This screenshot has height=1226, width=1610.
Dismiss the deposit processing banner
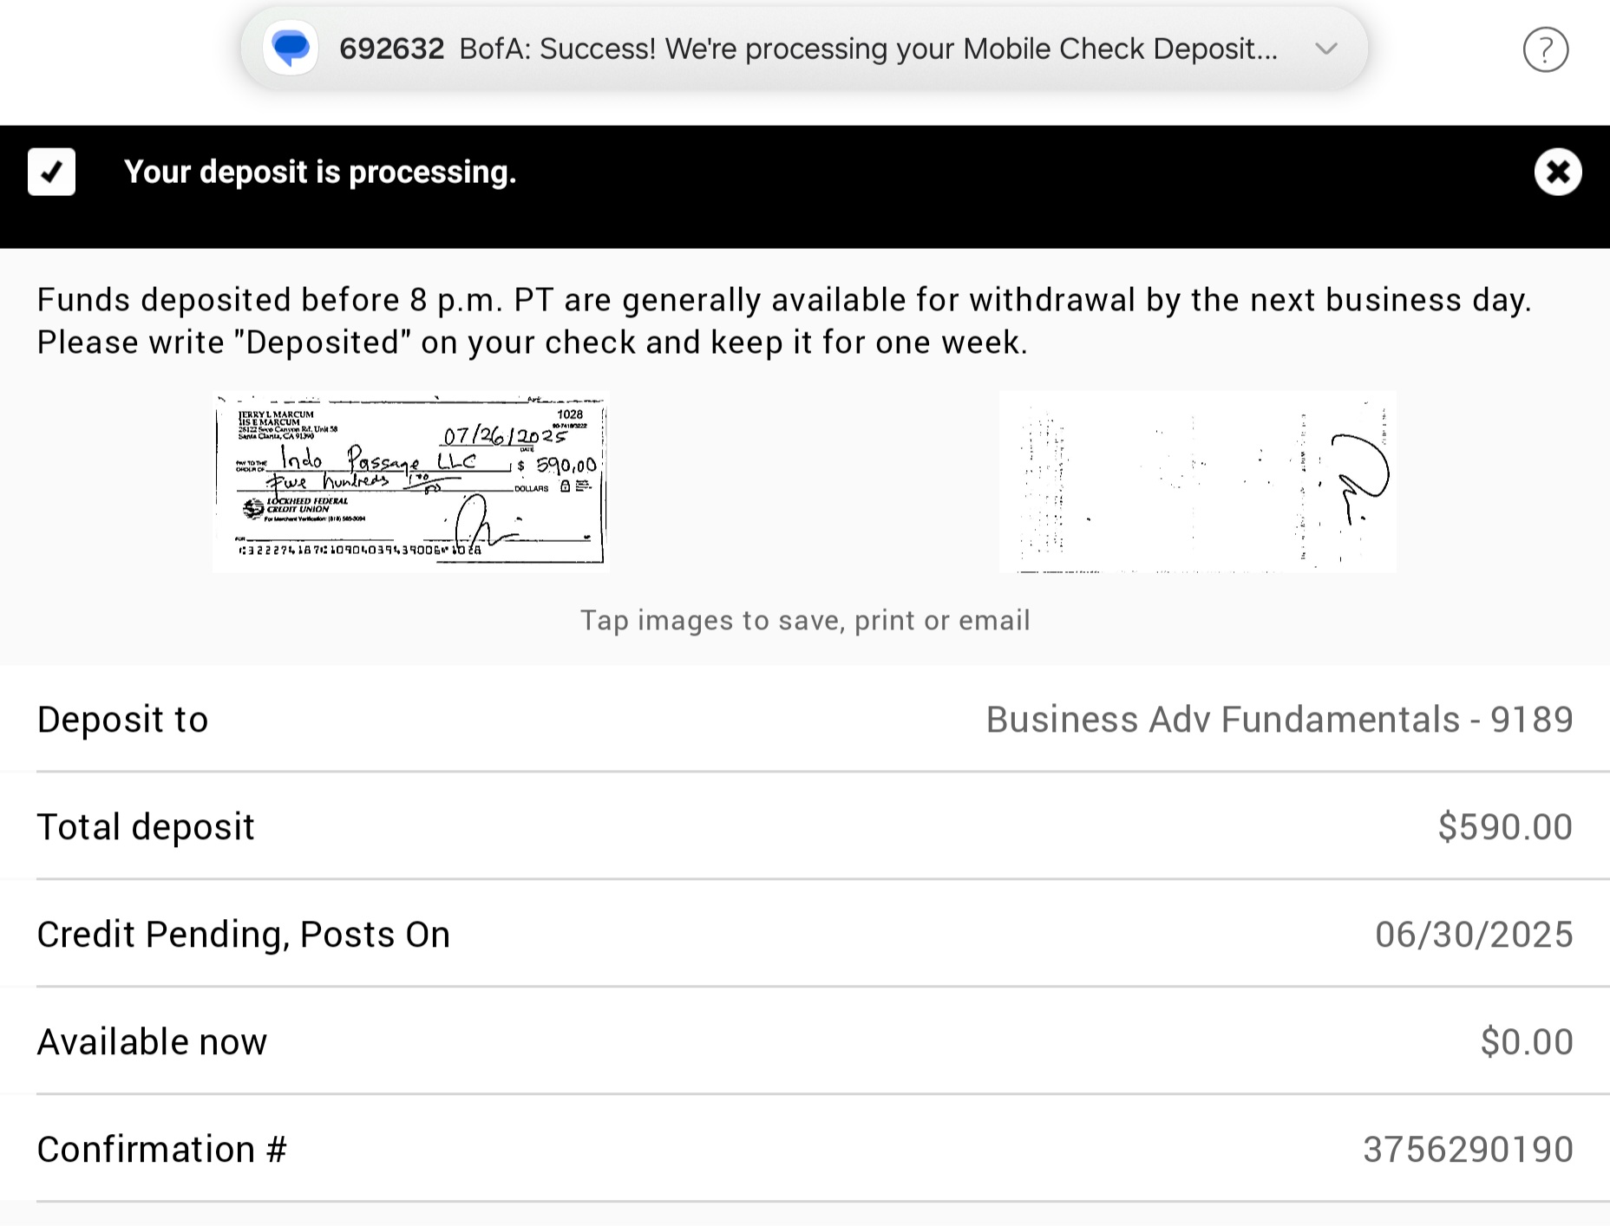(x=1557, y=172)
